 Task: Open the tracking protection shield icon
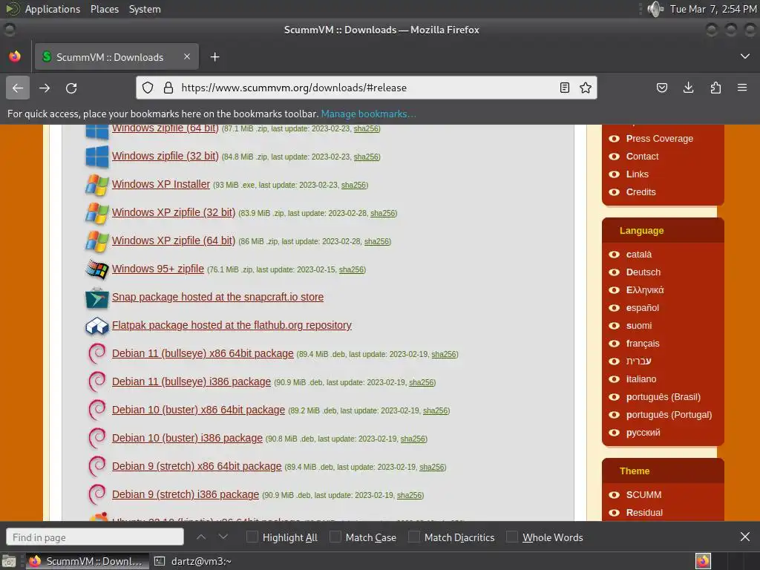point(148,88)
